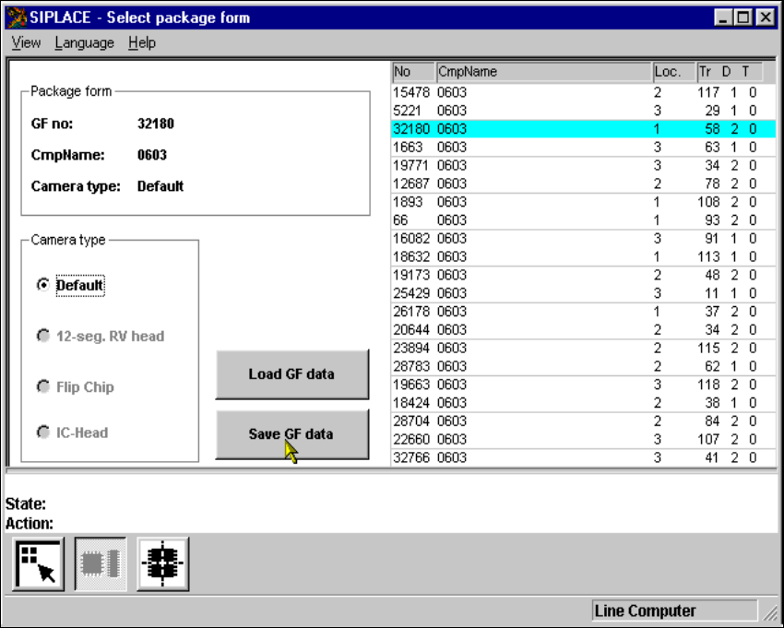Click the SIPLACE application icon in title bar
The width and height of the screenshot is (784, 628).
16,18
